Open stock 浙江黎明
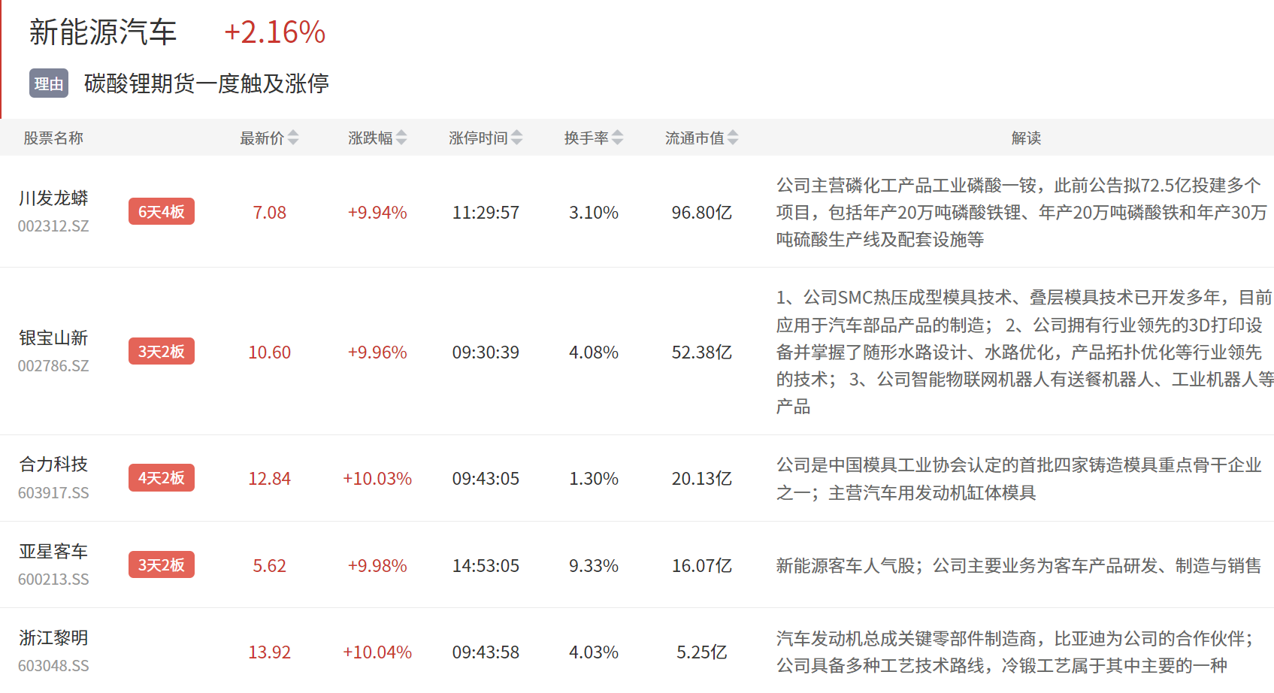This screenshot has width=1274, height=693. 53,638
